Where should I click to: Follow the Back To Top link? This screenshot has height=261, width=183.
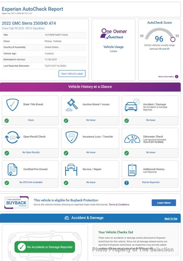[x=171, y=218]
